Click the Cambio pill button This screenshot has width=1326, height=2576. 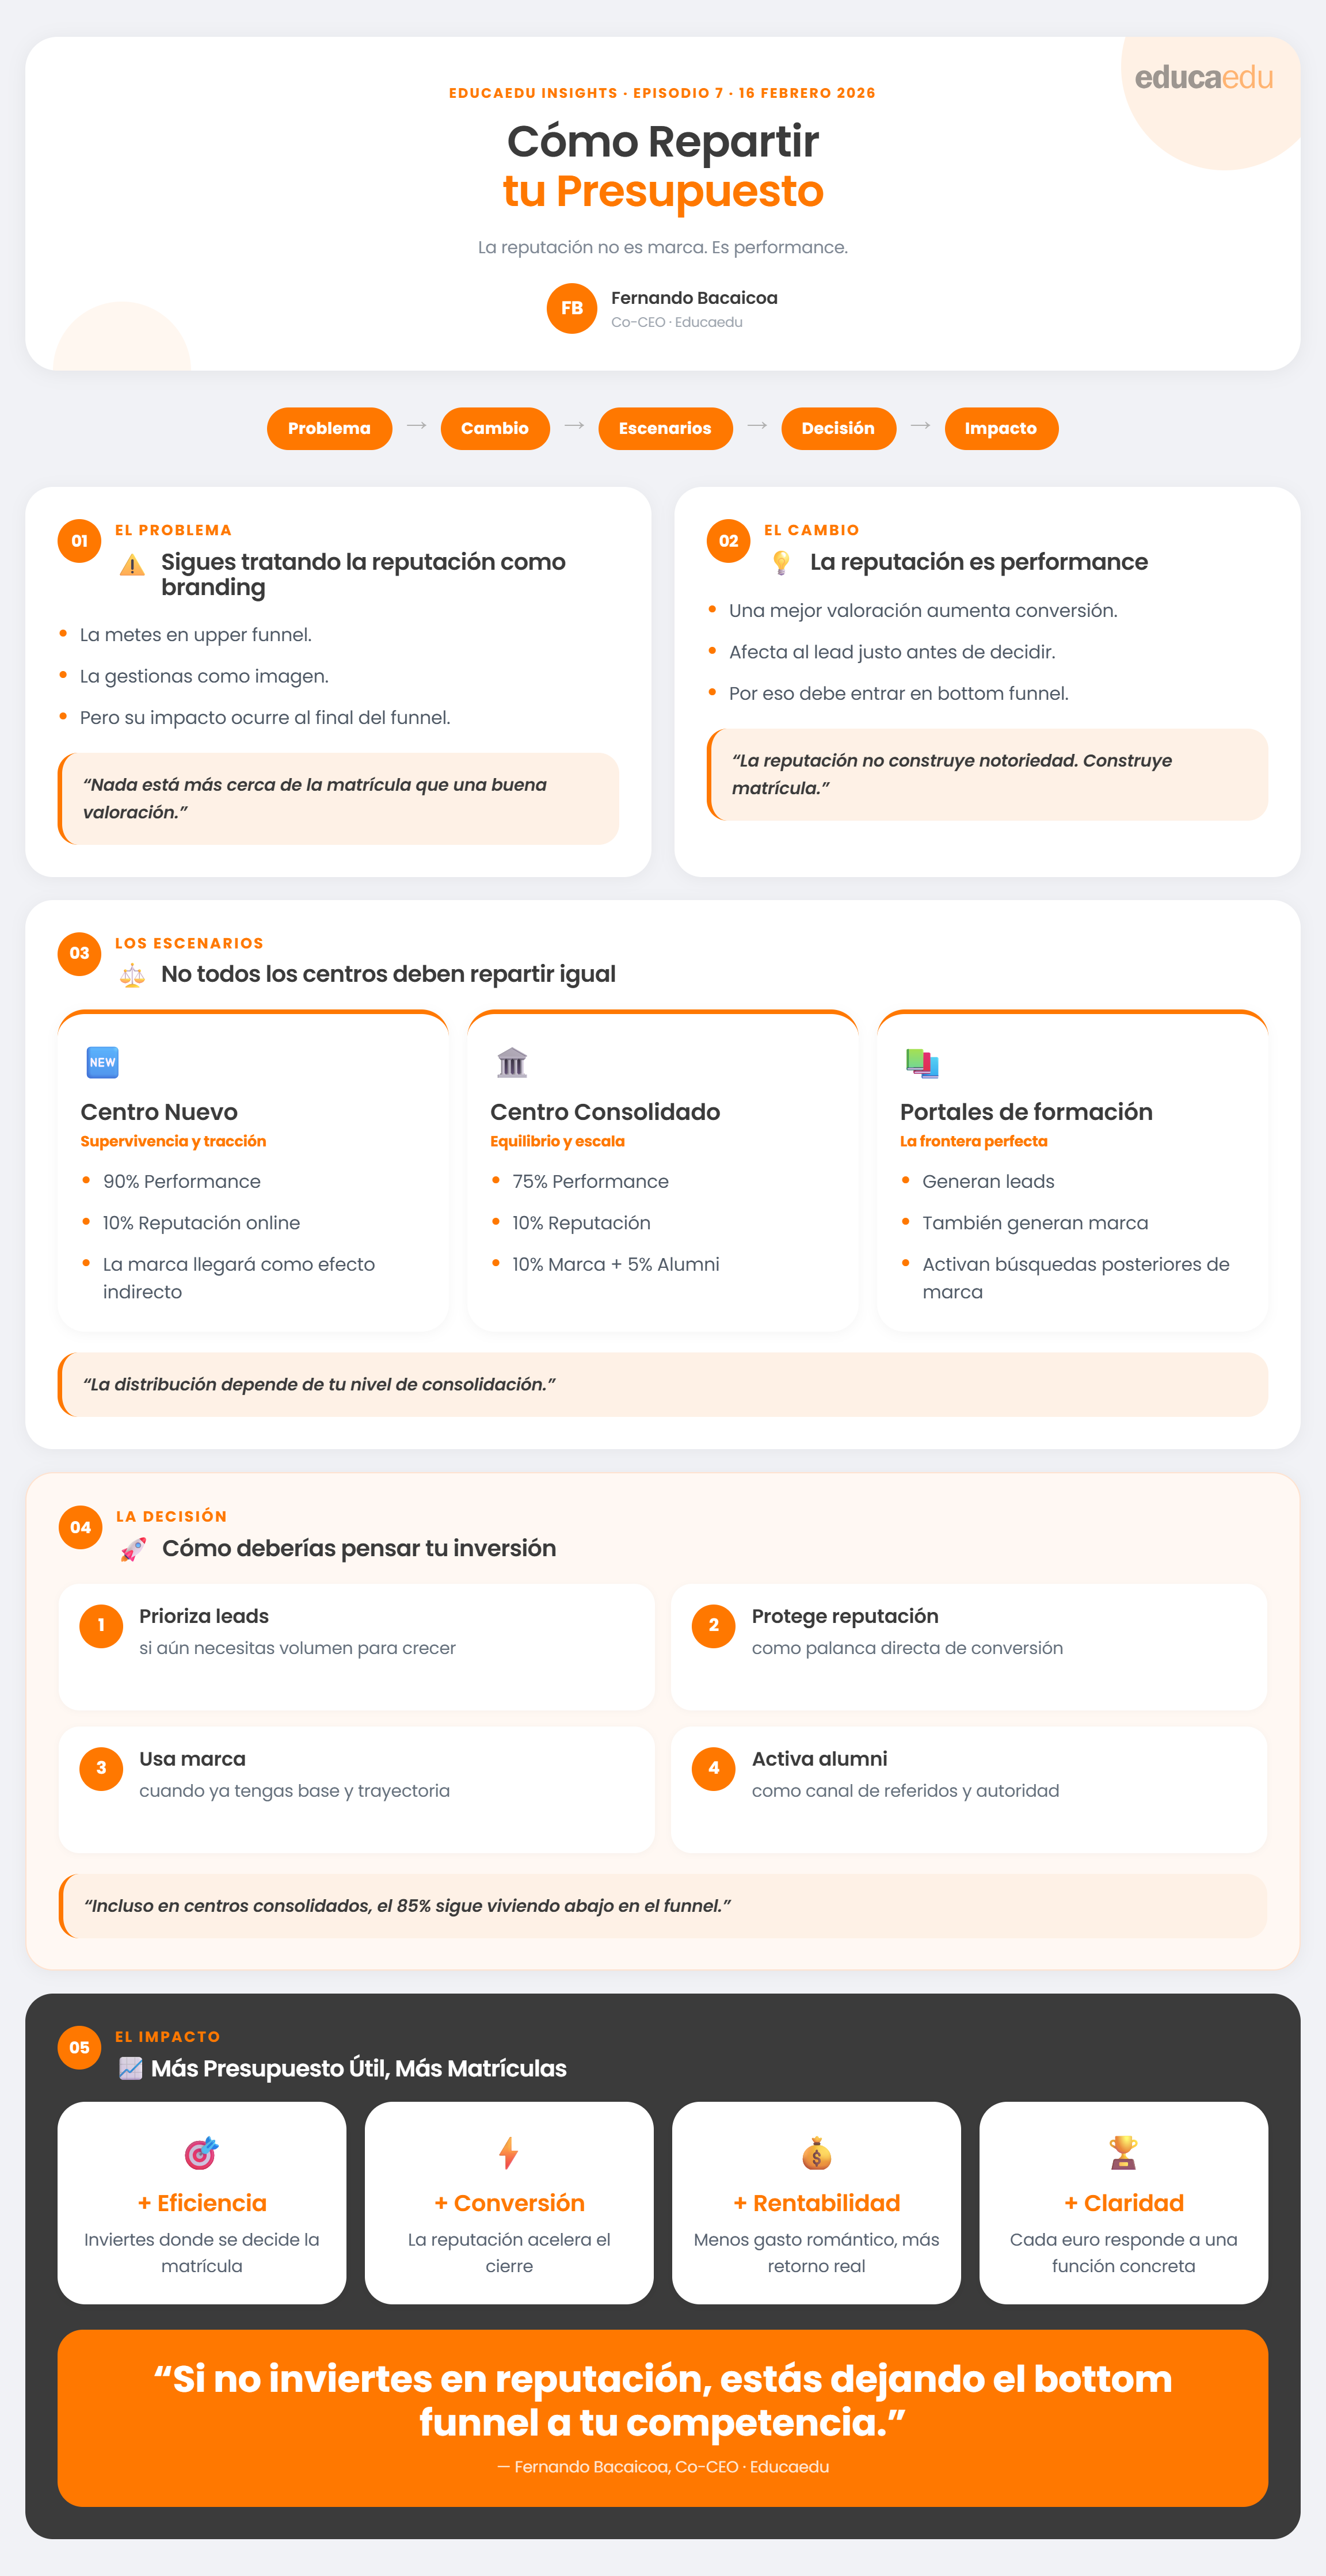coord(494,428)
